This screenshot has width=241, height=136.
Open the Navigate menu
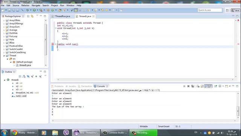36,5
